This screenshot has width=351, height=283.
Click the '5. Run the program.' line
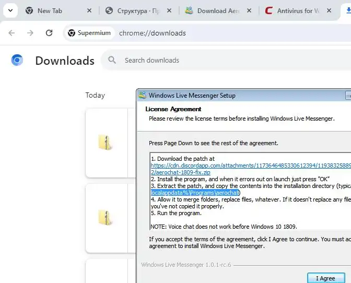(176, 213)
